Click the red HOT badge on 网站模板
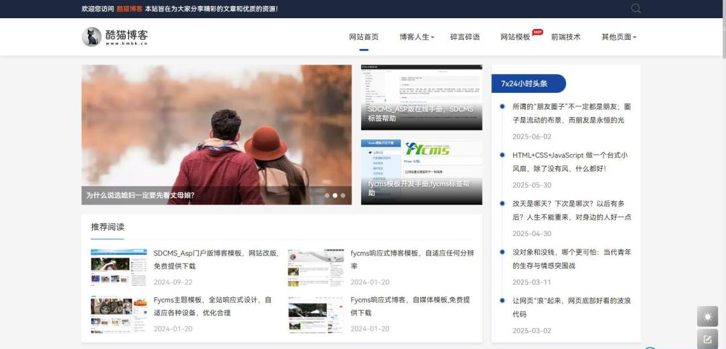Image resolution: width=726 pixels, height=349 pixels. pyautogui.click(x=537, y=32)
